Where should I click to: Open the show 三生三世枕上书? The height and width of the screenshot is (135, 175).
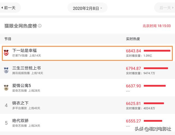[27, 68]
